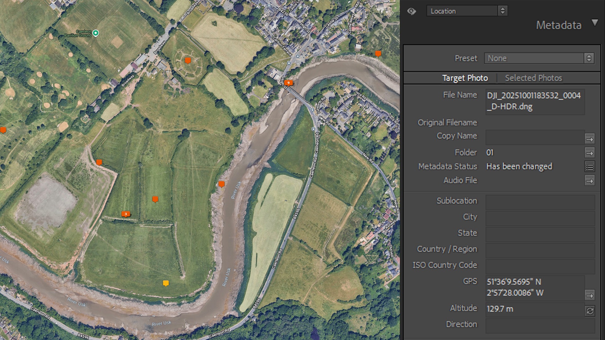
Task: Click the GPS map arrow button
Action: 590,295
